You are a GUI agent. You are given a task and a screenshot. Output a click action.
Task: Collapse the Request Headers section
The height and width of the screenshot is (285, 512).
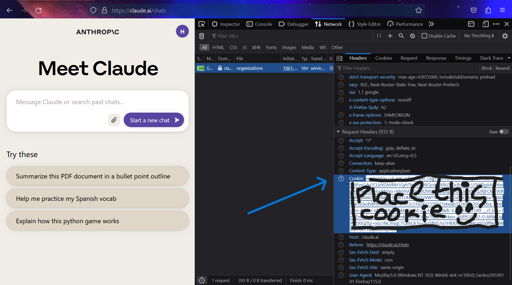(338, 132)
